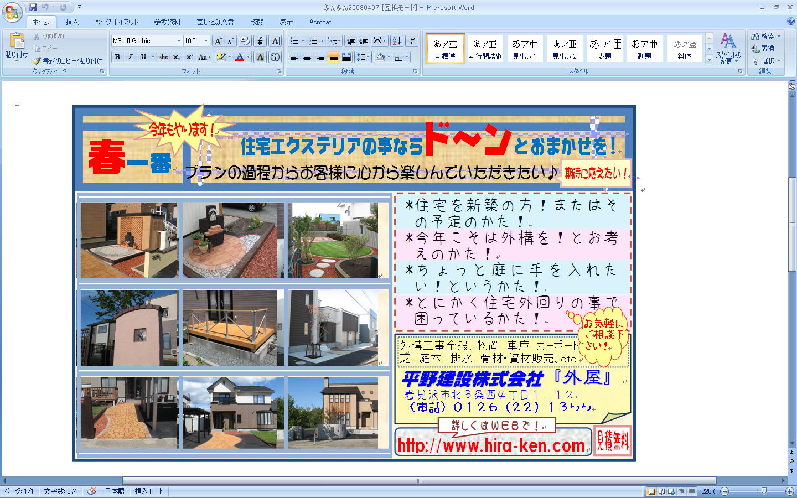Screen dimensions: 797x498
Task: Open the 選択 (Select) menu
Action: pos(766,60)
